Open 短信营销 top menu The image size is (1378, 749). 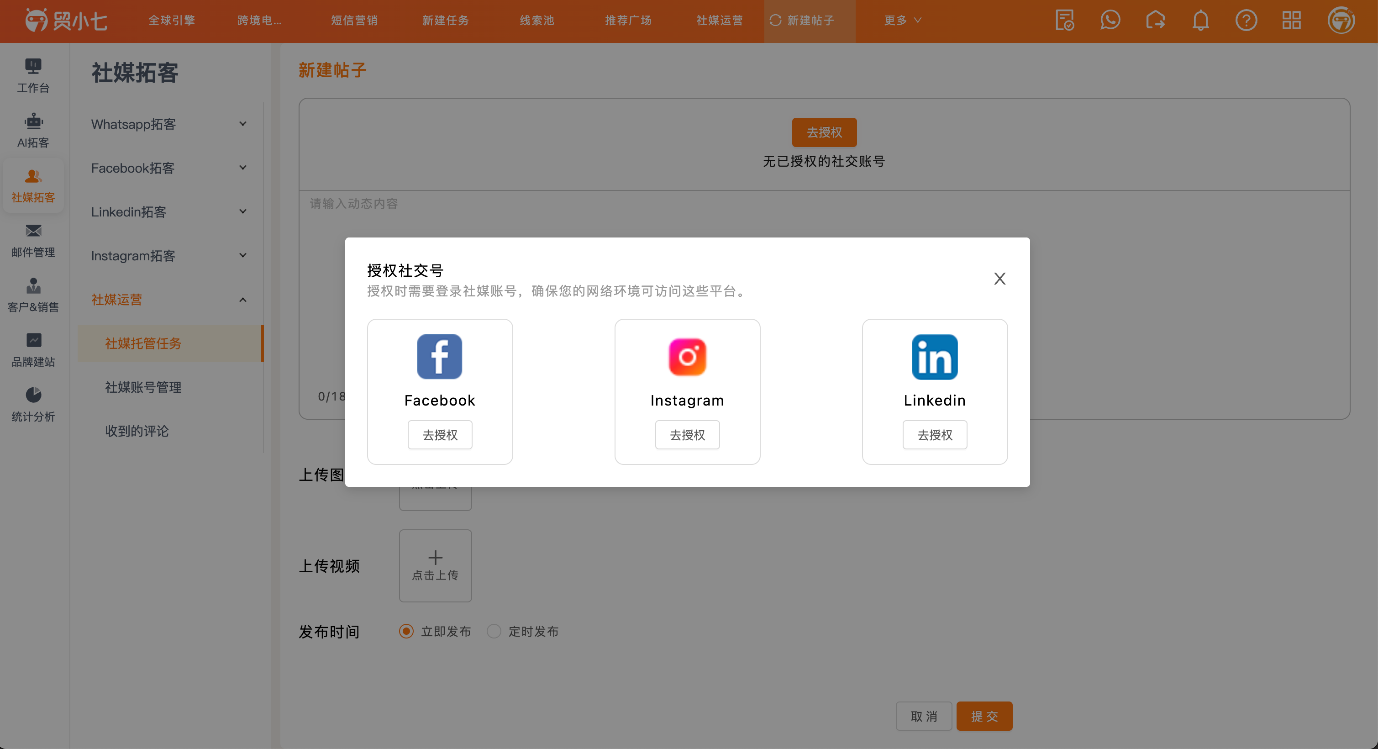point(354,21)
